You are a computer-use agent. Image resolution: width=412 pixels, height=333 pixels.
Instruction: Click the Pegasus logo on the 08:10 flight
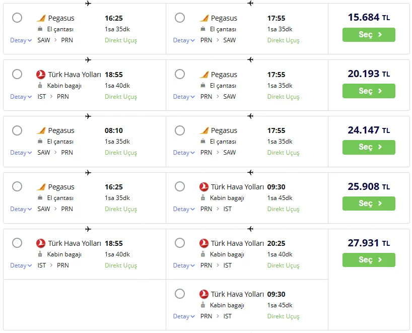41,130
